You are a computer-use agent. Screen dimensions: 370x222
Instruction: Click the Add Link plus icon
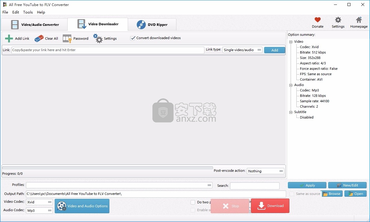[x=9, y=39]
